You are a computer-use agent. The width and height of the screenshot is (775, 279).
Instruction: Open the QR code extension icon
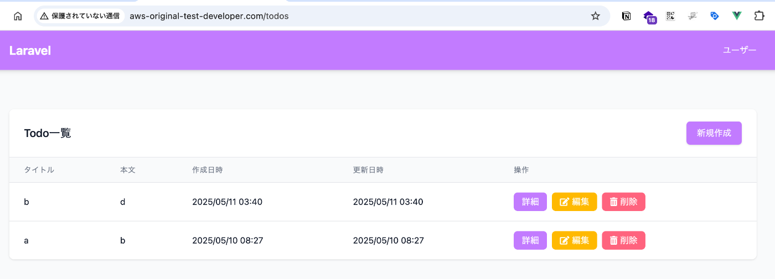click(x=671, y=16)
